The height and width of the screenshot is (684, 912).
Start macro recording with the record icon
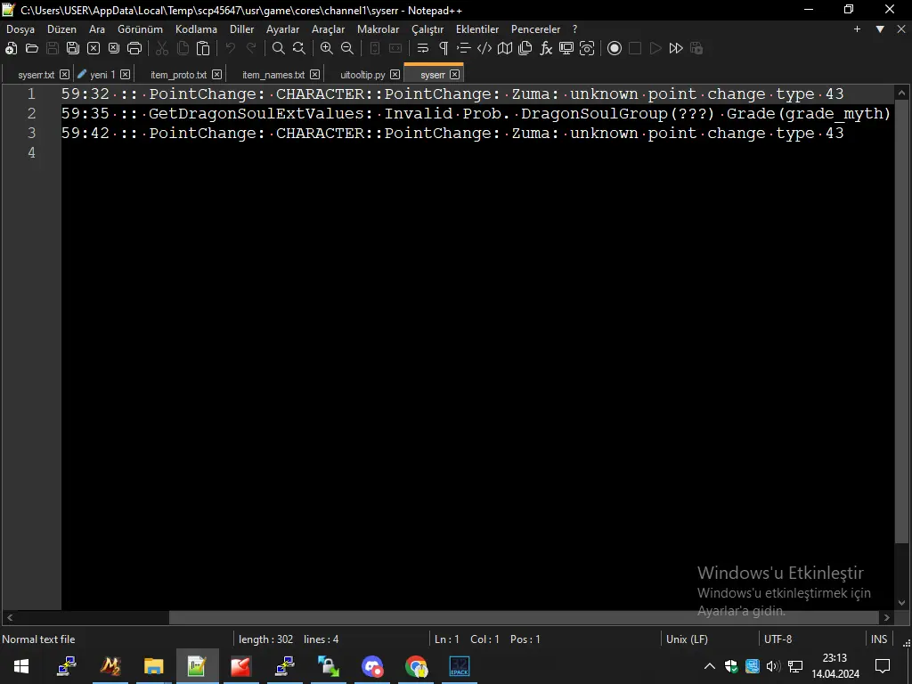click(615, 48)
